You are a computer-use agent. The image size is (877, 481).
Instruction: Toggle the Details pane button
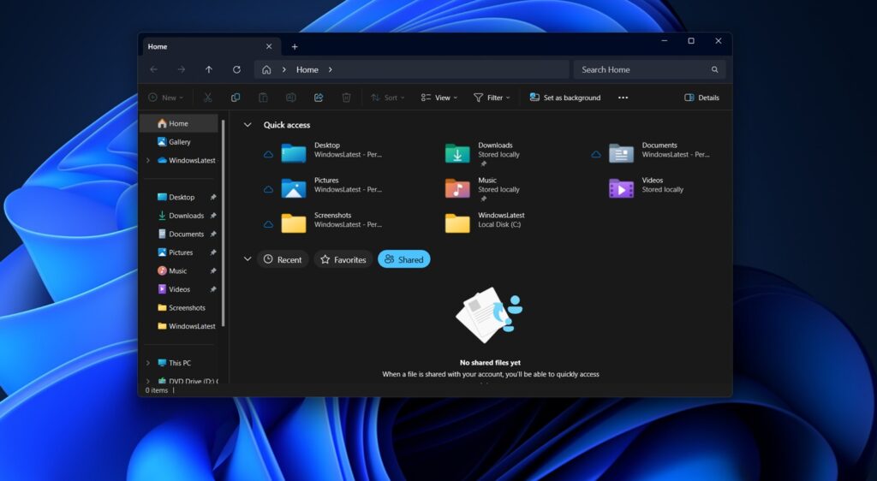[701, 98]
